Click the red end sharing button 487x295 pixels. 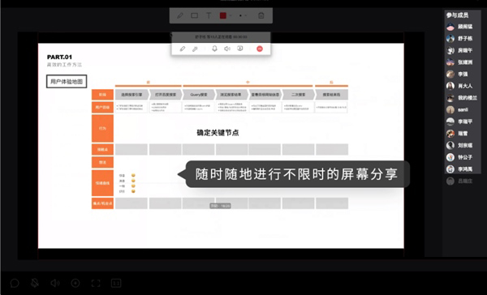(260, 49)
